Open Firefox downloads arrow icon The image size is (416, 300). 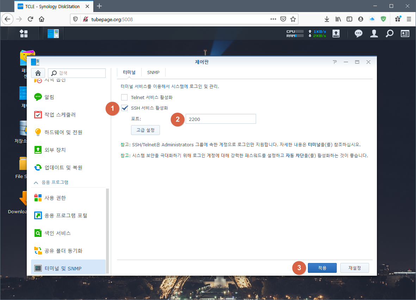[327, 19]
